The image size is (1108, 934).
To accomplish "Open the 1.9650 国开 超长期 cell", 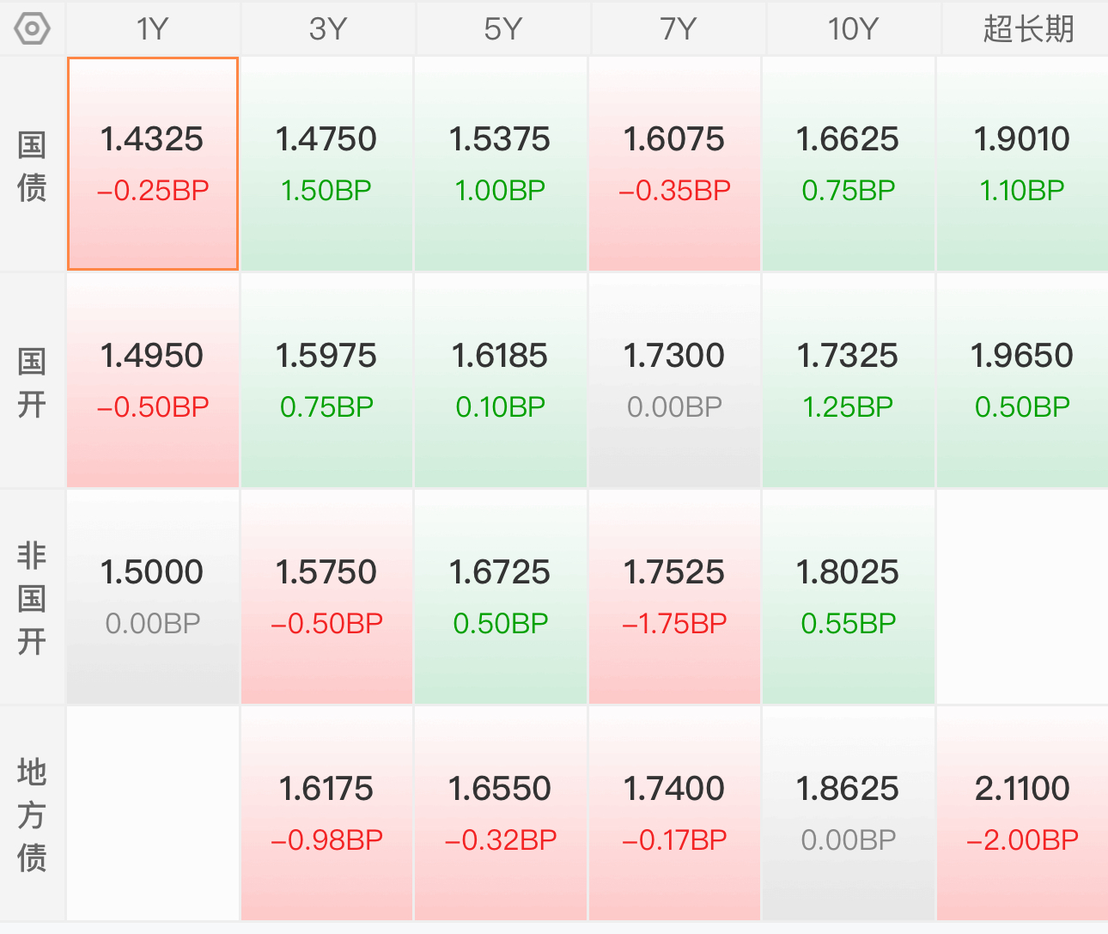I will (1023, 381).
